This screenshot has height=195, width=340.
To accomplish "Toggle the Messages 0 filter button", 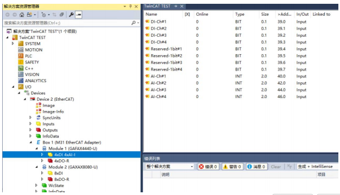I will pyautogui.click(x=256, y=166).
